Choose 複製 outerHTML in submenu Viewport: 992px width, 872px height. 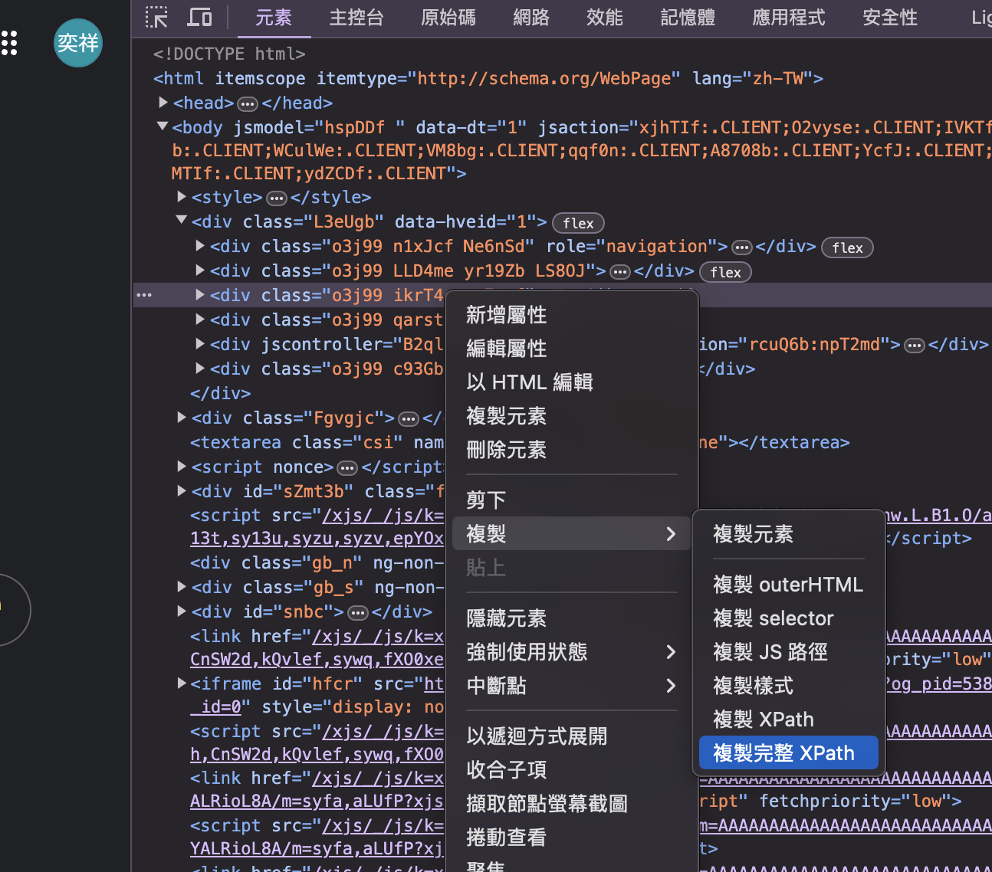coord(789,585)
